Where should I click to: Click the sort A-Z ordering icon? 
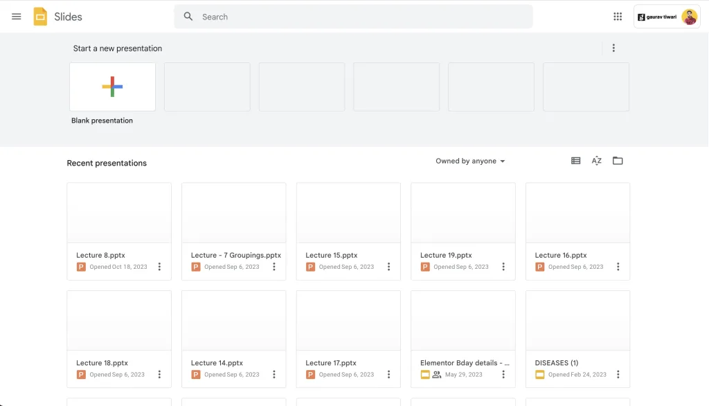click(x=596, y=160)
